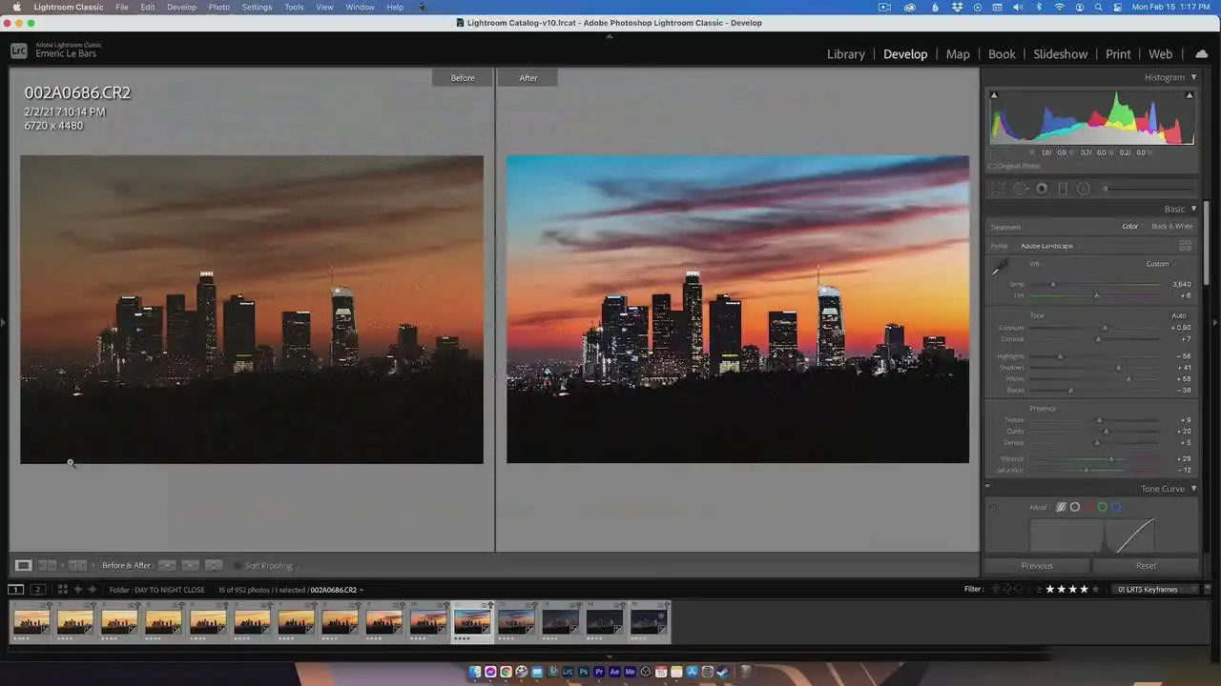Switch to the Slideshow module
The height and width of the screenshot is (686, 1221).
pyautogui.click(x=1061, y=54)
